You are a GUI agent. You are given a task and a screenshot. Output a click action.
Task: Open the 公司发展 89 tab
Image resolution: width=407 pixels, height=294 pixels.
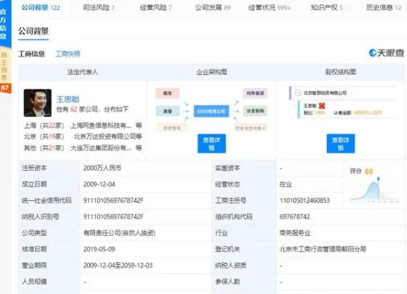[213, 8]
